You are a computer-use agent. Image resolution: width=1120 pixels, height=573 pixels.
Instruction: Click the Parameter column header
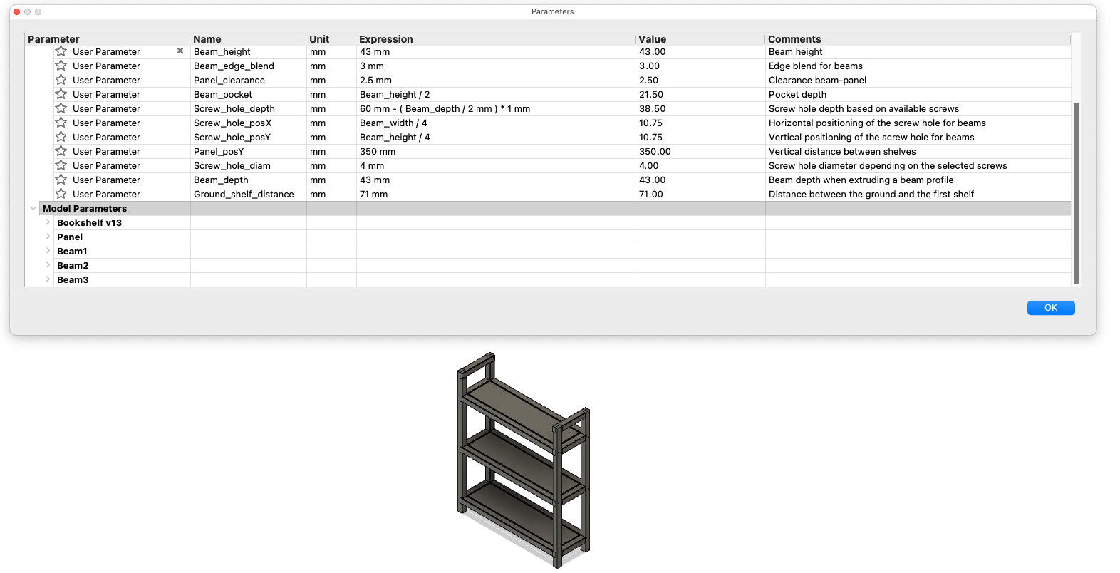[x=108, y=39]
